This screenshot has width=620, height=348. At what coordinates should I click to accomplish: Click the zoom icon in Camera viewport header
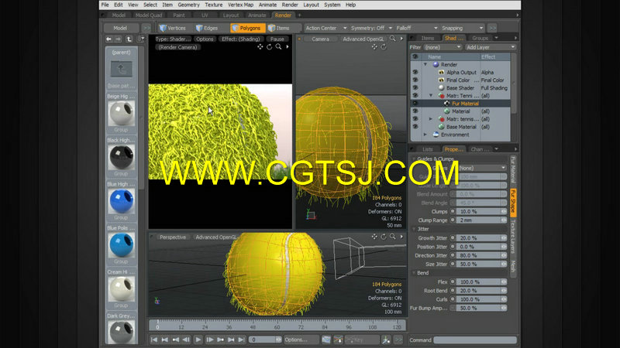(x=393, y=39)
